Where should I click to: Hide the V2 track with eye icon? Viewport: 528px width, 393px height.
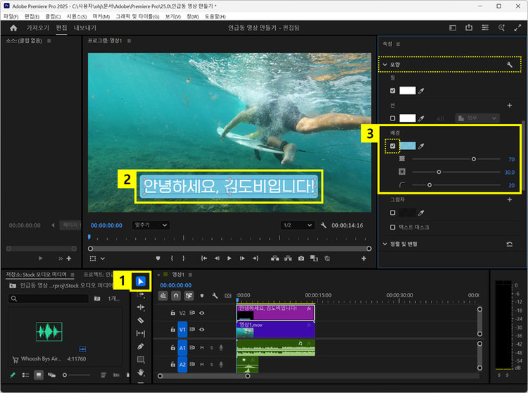pos(202,312)
